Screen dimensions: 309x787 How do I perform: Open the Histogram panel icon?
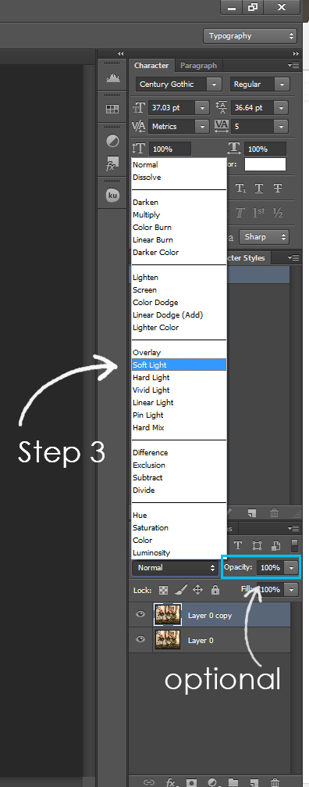point(112,77)
